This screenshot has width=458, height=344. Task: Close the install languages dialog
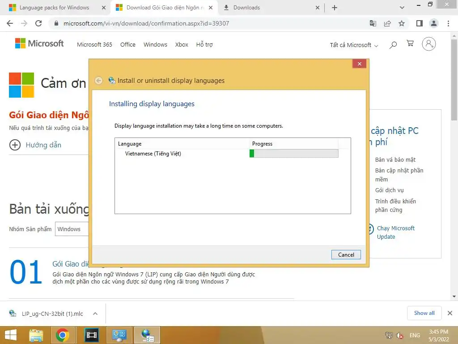pos(359,64)
